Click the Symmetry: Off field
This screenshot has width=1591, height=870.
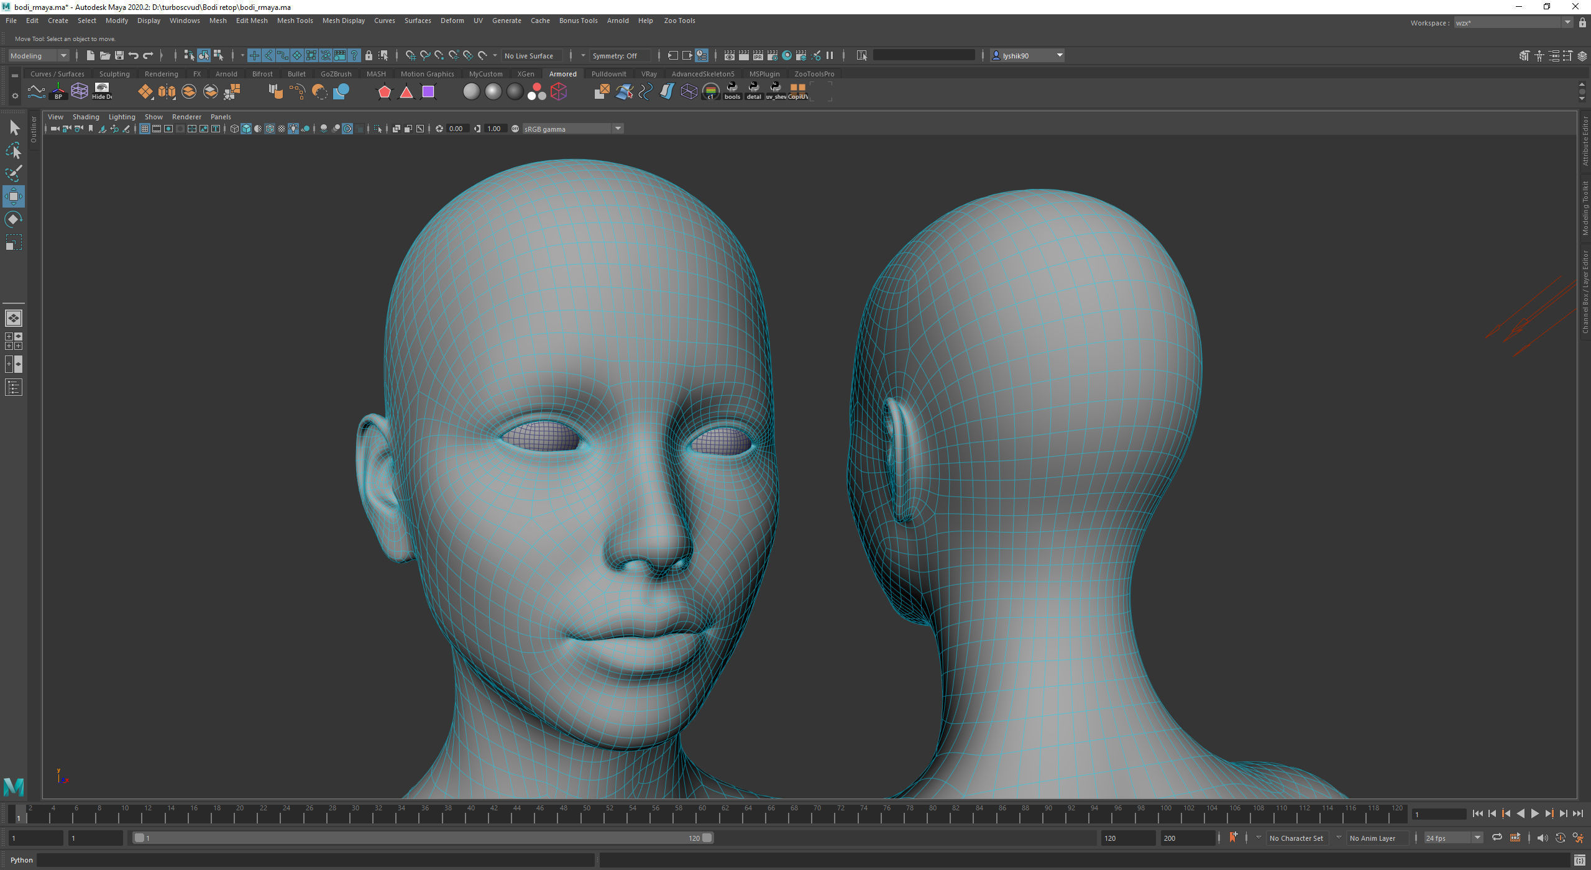(620, 55)
